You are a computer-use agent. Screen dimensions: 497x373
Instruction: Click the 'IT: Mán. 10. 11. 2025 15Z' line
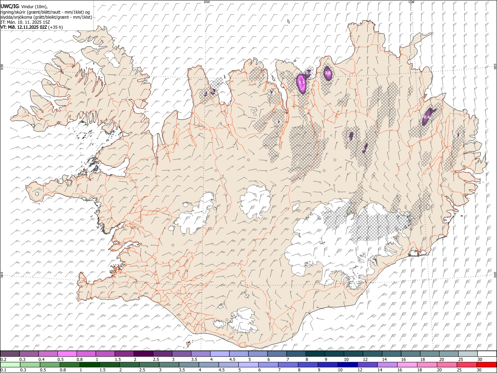pos(25,22)
